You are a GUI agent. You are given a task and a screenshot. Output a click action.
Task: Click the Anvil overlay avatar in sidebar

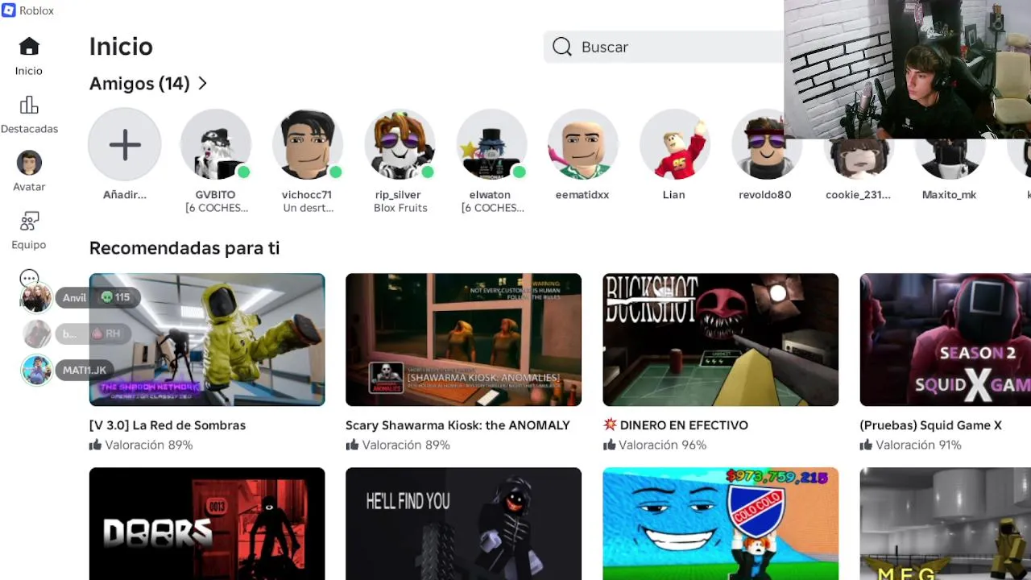click(x=36, y=298)
